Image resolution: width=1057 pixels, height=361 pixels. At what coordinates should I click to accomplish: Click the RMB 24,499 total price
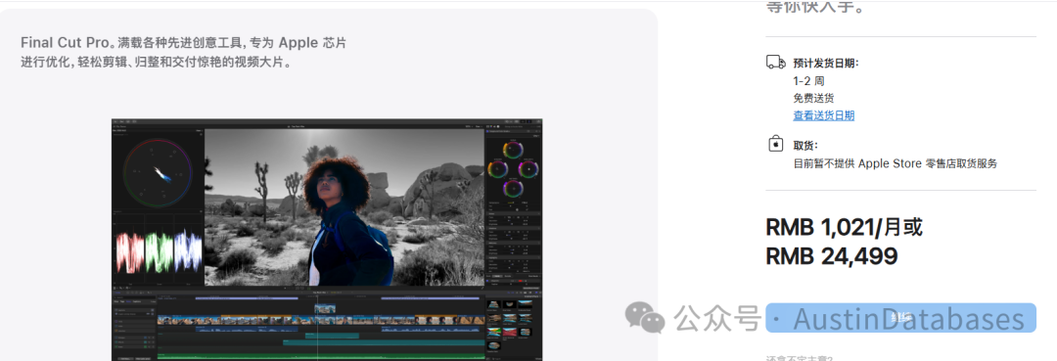coord(832,256)
